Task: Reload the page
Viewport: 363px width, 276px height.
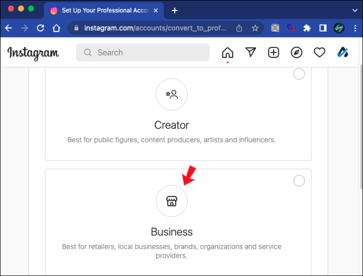Action: (x=41, y=28)
